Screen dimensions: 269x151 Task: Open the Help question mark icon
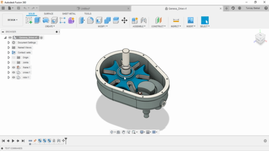pos(266,8)
